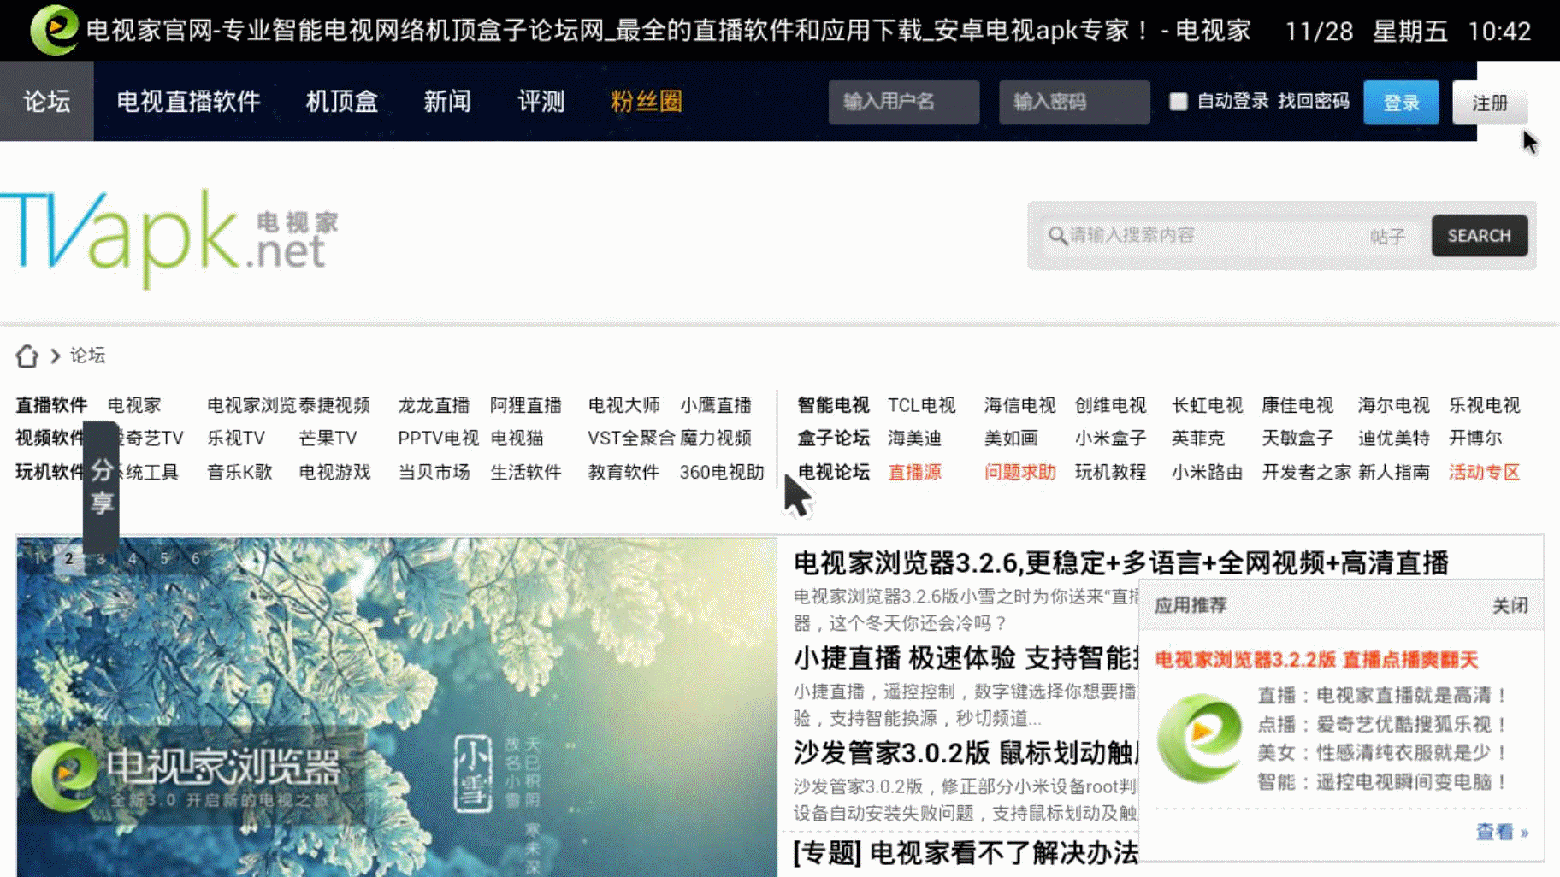Click the SEARCH button
This screenshot has height=877, width=1560.
(1480, 236)
